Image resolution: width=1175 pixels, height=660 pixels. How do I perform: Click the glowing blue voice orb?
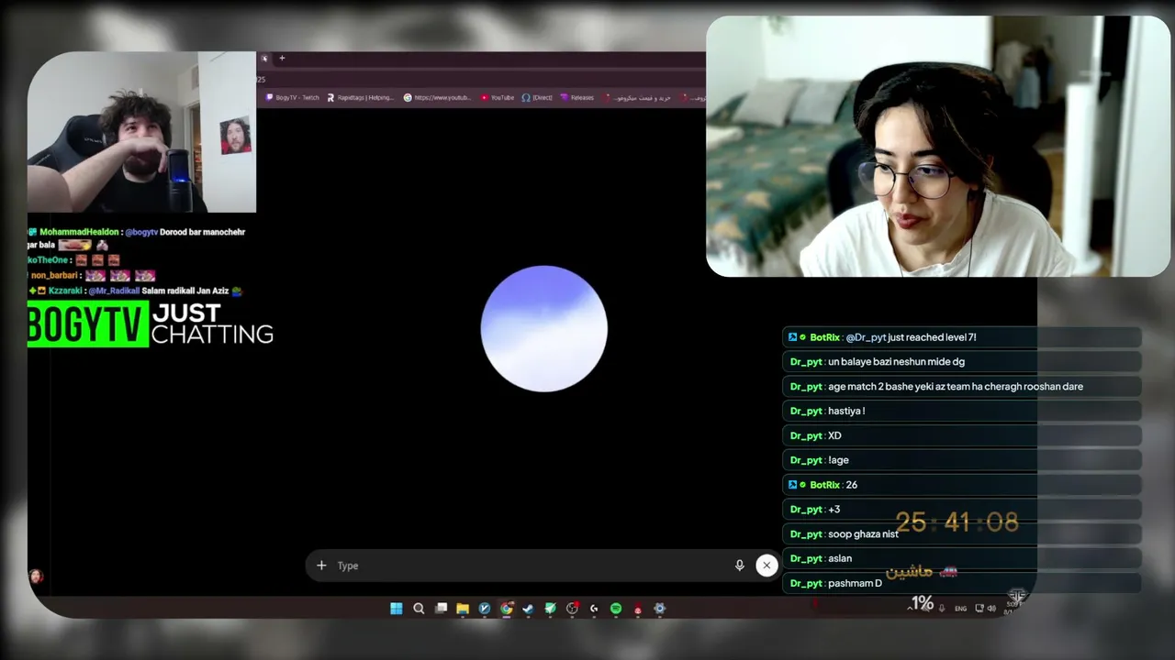(x=544, y=328)
